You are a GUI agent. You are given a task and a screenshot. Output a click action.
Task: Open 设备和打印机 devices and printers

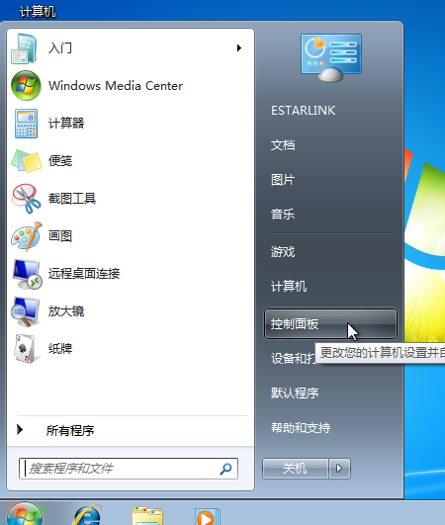pyautogui.click(x=293, y=358)
